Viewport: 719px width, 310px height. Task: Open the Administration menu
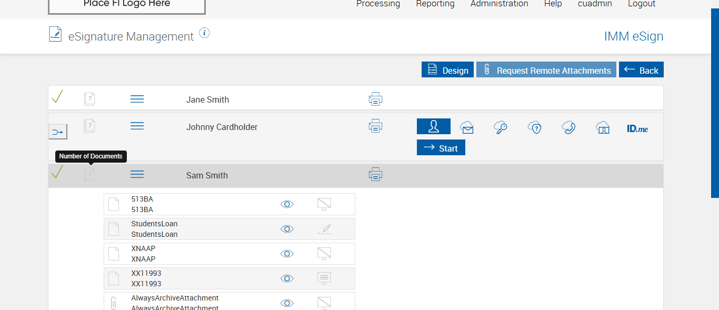click(x=499, y=4)
